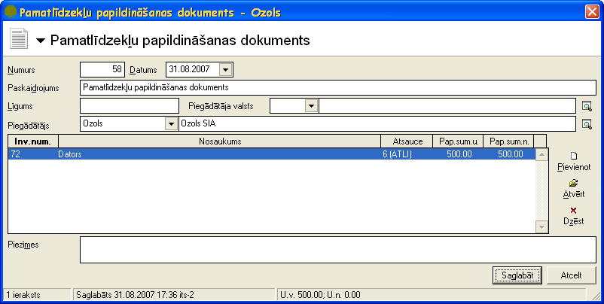Save with the Saglabāt button
The image size is (604, 304).
(517, 275)
